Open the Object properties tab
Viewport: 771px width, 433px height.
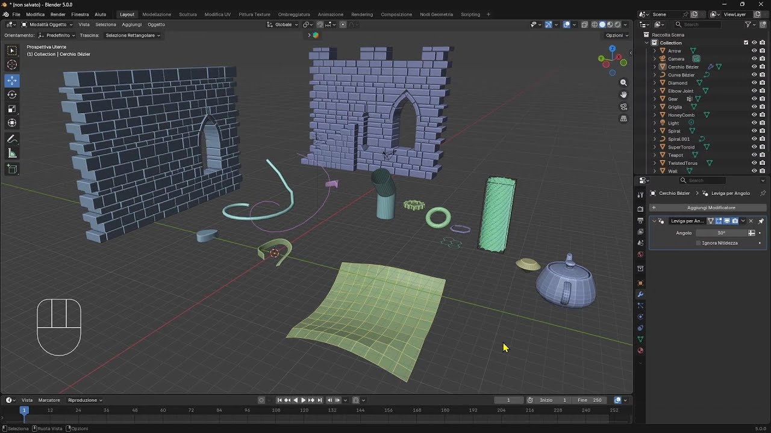(x=640, y=283)
